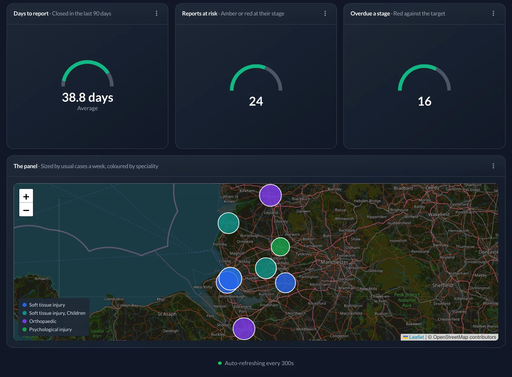Image resolution: width=512 pixels, height=377 pixels.
Task: Click the Days to report card title
Action: [31, 14]
